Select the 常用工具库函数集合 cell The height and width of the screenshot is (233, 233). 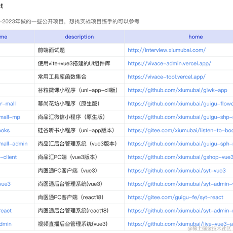pos(80,77)
